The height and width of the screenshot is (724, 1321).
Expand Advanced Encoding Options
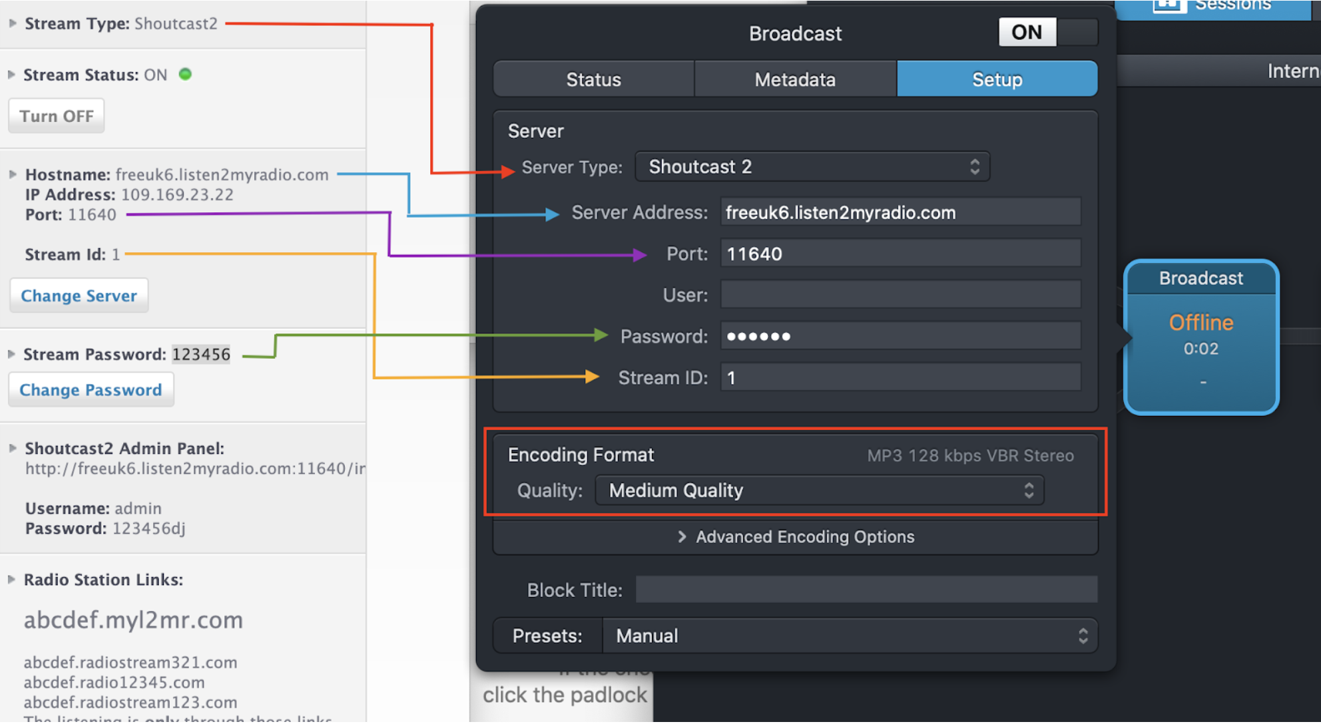click(x=796, y=537)
